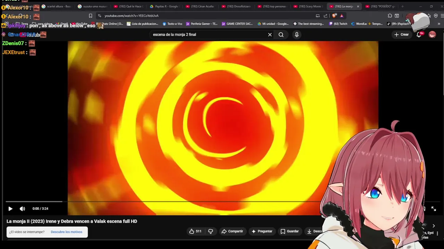Dislike the video with the thumbs down
This screenshot has height=249, width=444.
211,231
